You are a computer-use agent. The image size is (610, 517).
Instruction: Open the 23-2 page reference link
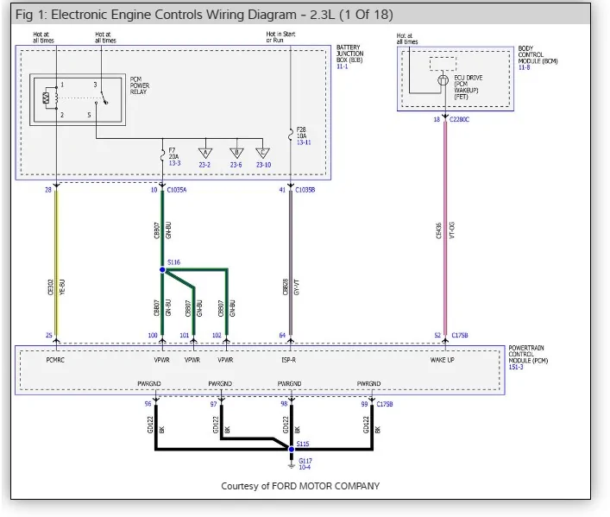[204, 165]
